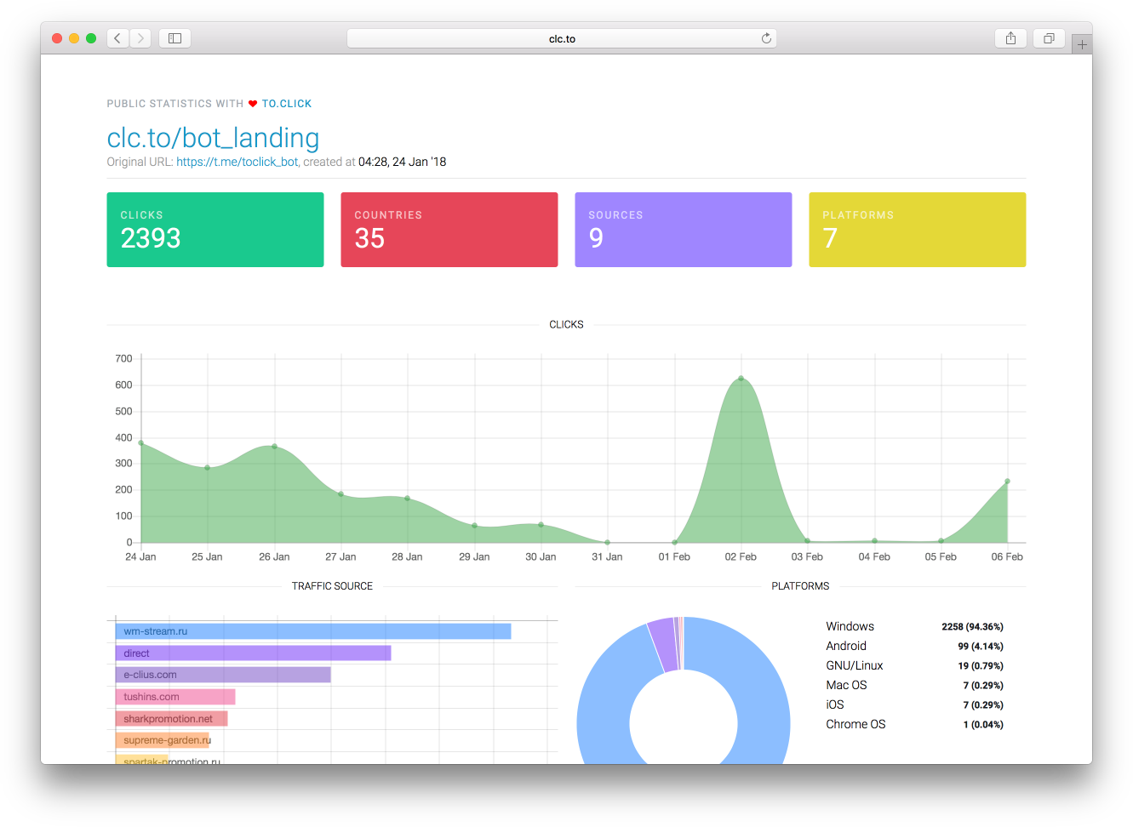Click the creation time 04:28, 24 Jan '18
1133x827 pixels.
click(x=402, y=162)
